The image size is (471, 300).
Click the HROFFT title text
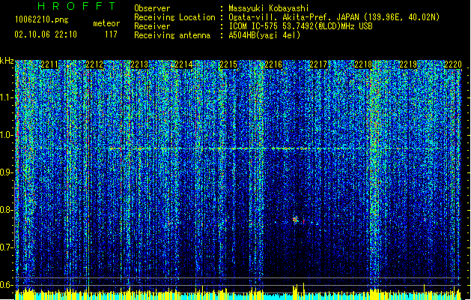tap(76, 6)
